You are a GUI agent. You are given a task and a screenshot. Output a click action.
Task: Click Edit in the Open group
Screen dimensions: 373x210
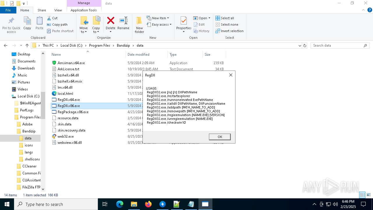click(199, 24)
